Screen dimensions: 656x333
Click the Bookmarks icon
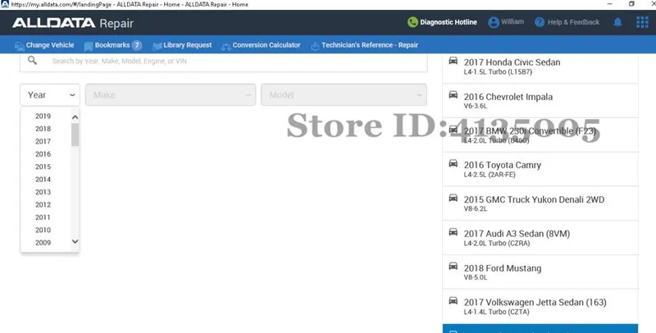click(89, 46)
